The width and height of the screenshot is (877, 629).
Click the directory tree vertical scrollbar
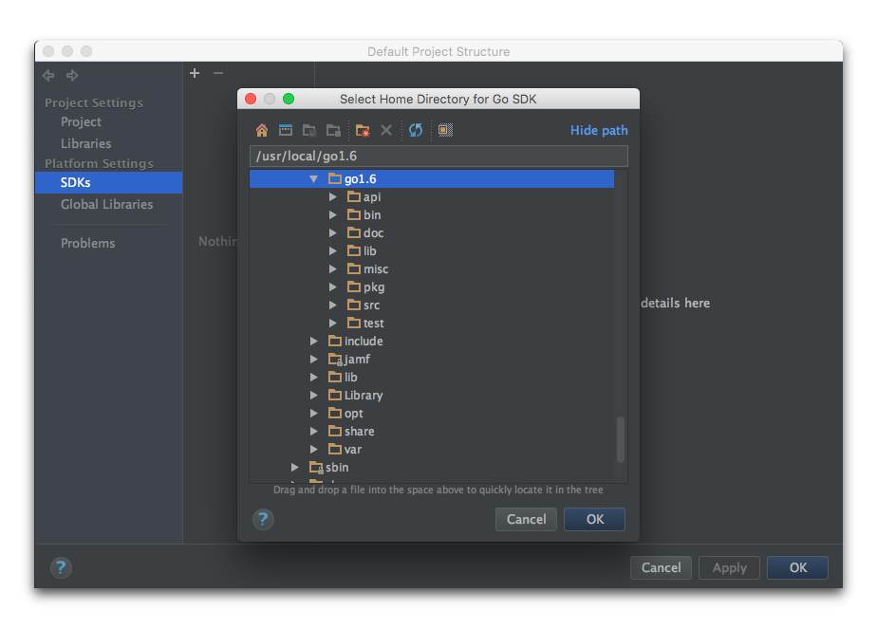621,439
